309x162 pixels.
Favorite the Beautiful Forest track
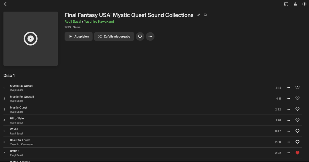[x=297, y=142]
